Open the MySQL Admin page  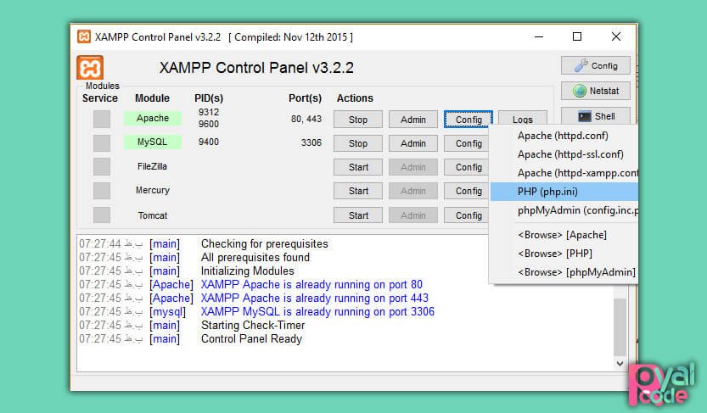[x=413, y=143]
